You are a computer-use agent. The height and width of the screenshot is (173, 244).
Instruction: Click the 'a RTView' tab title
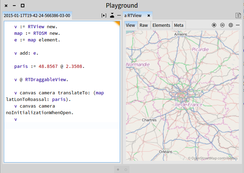(133, 16)
